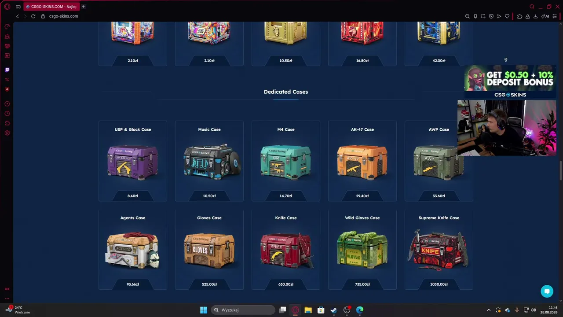Launch the AI assistant button
Image resolution: width=563 pixels, height=317 pixels.
click(x=545, y=16)
